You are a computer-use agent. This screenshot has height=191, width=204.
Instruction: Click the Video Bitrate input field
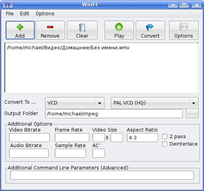[29, 137]
